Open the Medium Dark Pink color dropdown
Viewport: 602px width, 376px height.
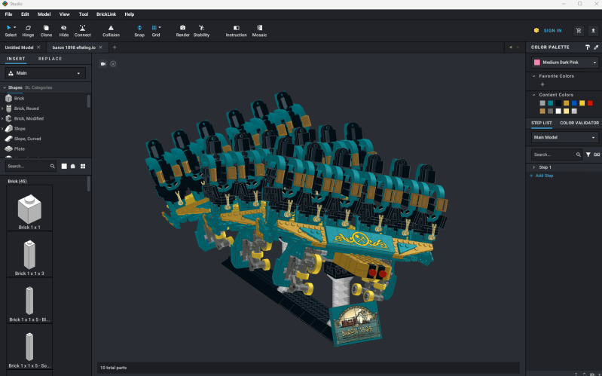(564, 63)
